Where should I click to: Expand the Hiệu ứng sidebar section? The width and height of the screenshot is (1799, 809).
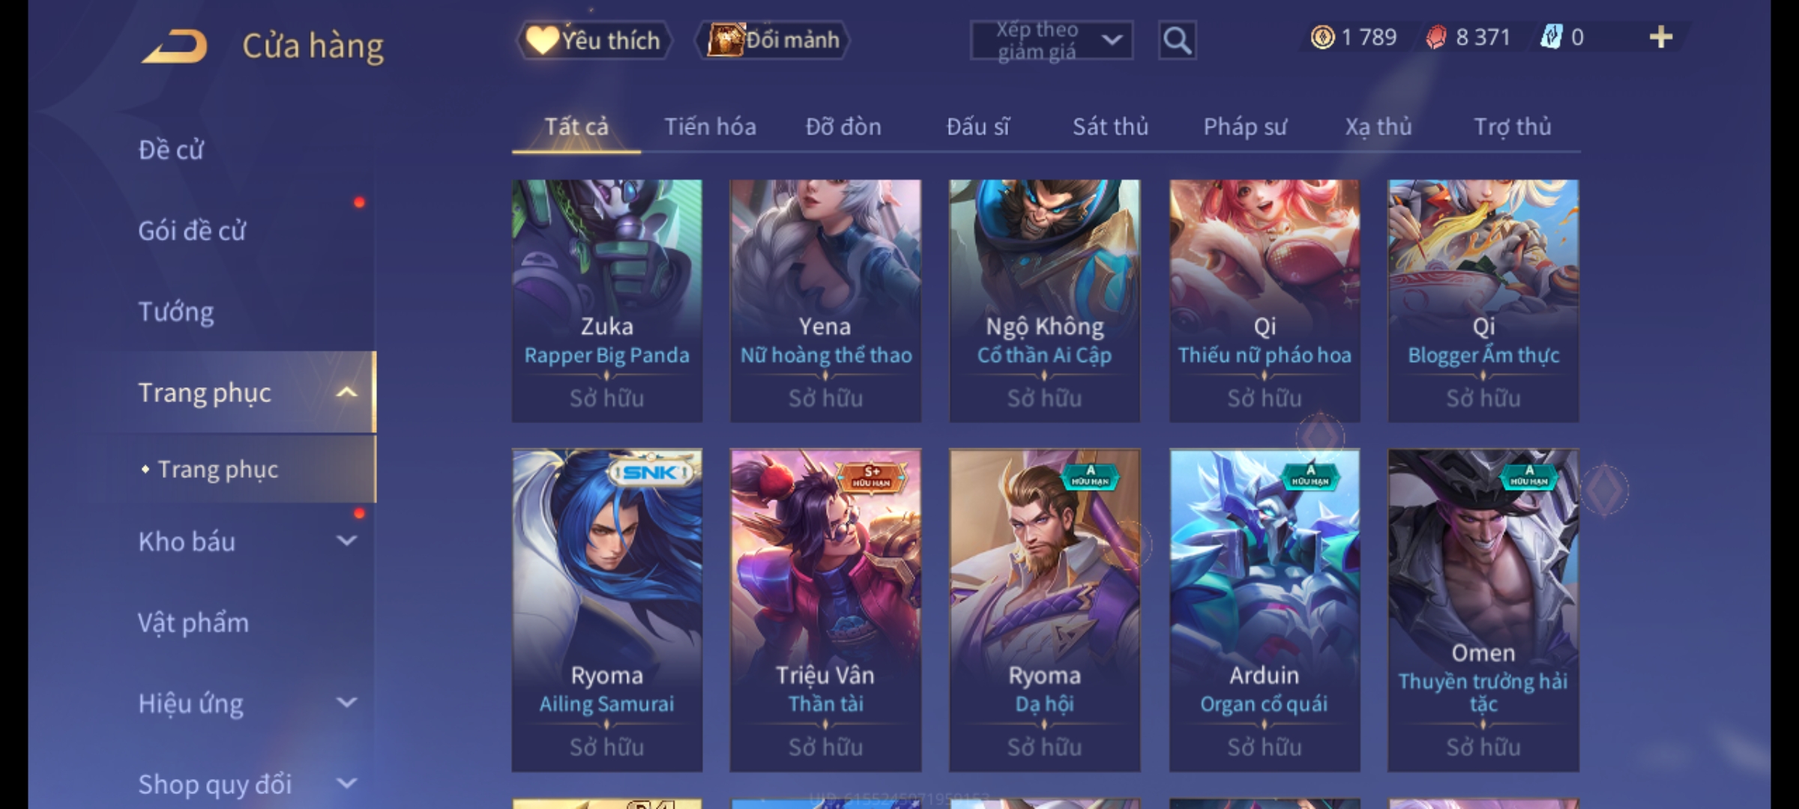(346, 703)
